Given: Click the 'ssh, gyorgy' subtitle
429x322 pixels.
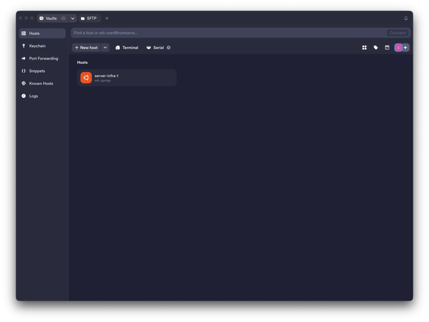Looking at the screenshot, I should coord(103,80).
